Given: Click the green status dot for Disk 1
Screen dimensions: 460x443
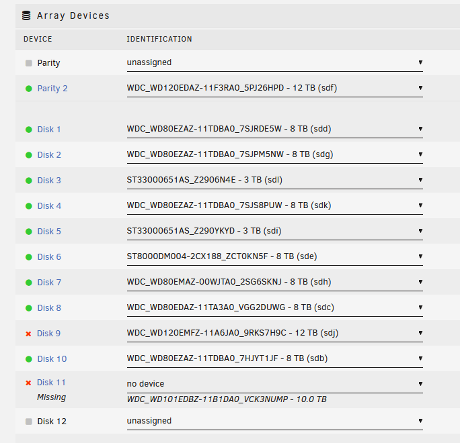Looking at the screenshot, I should tap(29, 130).
